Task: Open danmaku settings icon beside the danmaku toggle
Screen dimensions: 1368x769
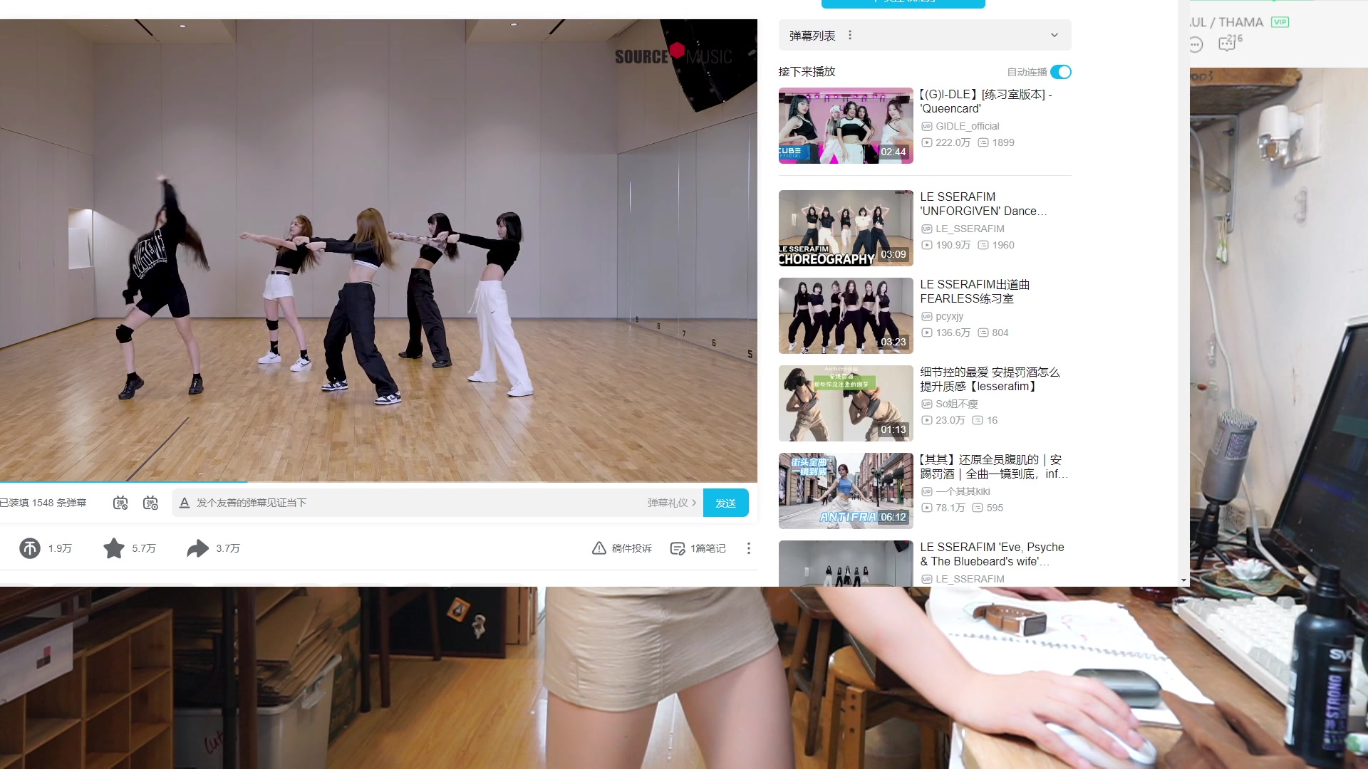Action: [150, 503]
